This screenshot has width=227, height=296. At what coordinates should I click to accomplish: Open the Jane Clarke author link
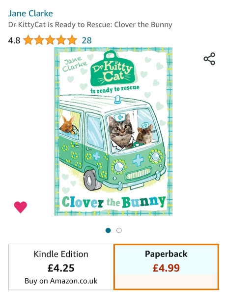(x=30, y=13)
